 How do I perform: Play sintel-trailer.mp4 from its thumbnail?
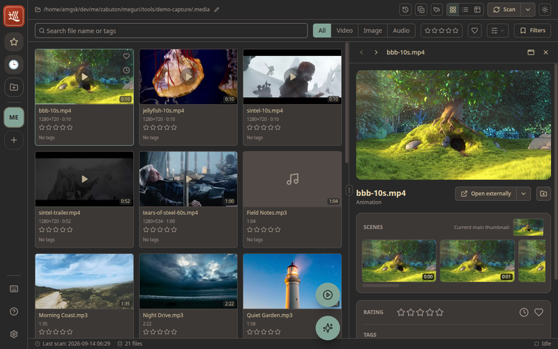coord(84,179)
